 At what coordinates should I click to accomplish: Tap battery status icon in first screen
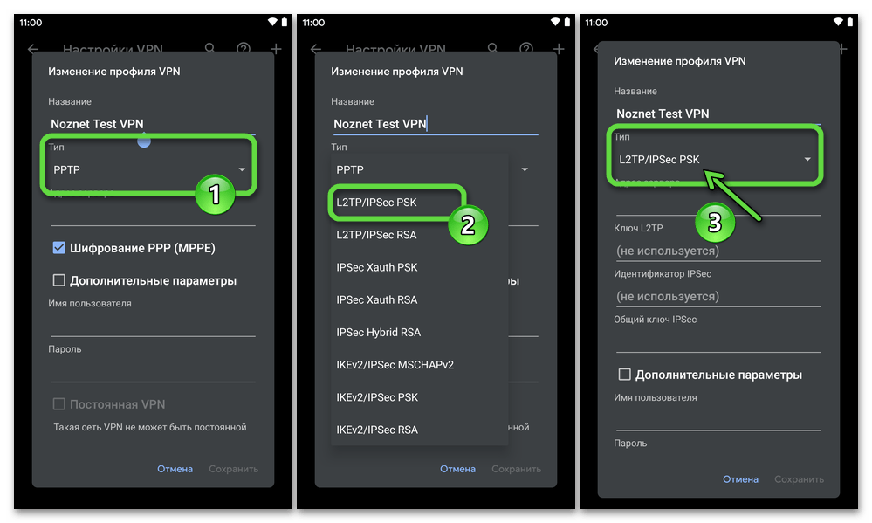click(285, 22)
